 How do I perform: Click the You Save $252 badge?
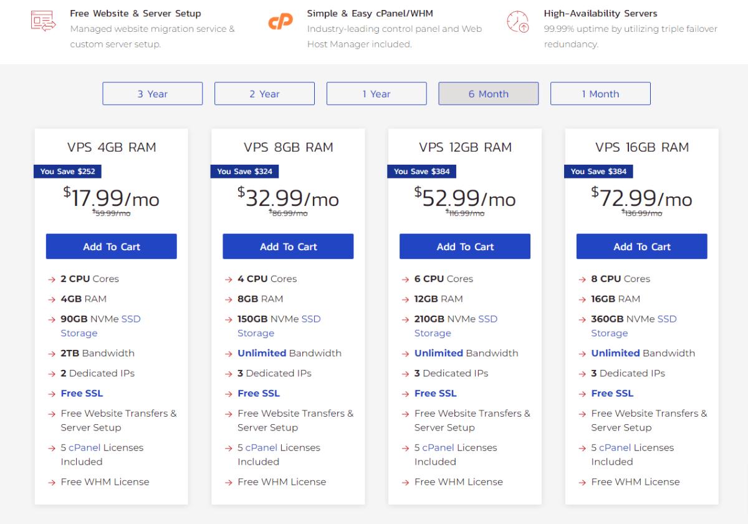68,172
